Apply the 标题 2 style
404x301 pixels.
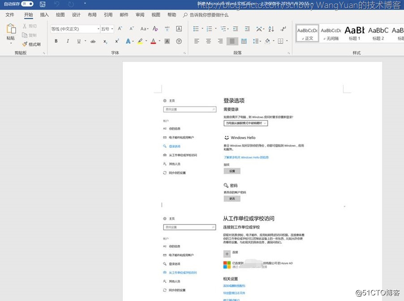(378, 34)
